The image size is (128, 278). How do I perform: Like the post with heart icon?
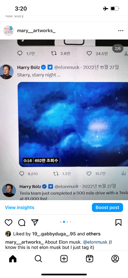coord(9,222)
